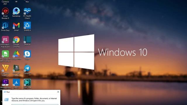Open the Driver Booster 9 desktop shortcut
Image resolution: width=187 pixels, height=105 pixels.
point(5,13)
